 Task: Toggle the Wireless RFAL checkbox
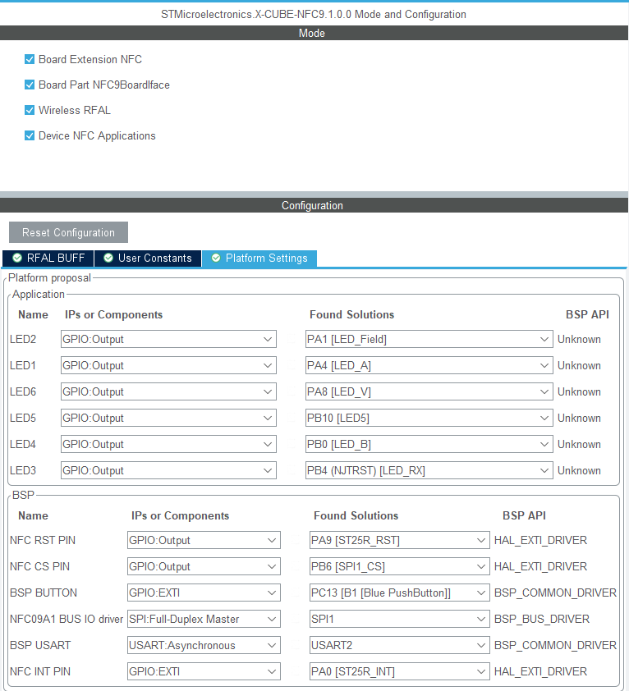(30, 110)
